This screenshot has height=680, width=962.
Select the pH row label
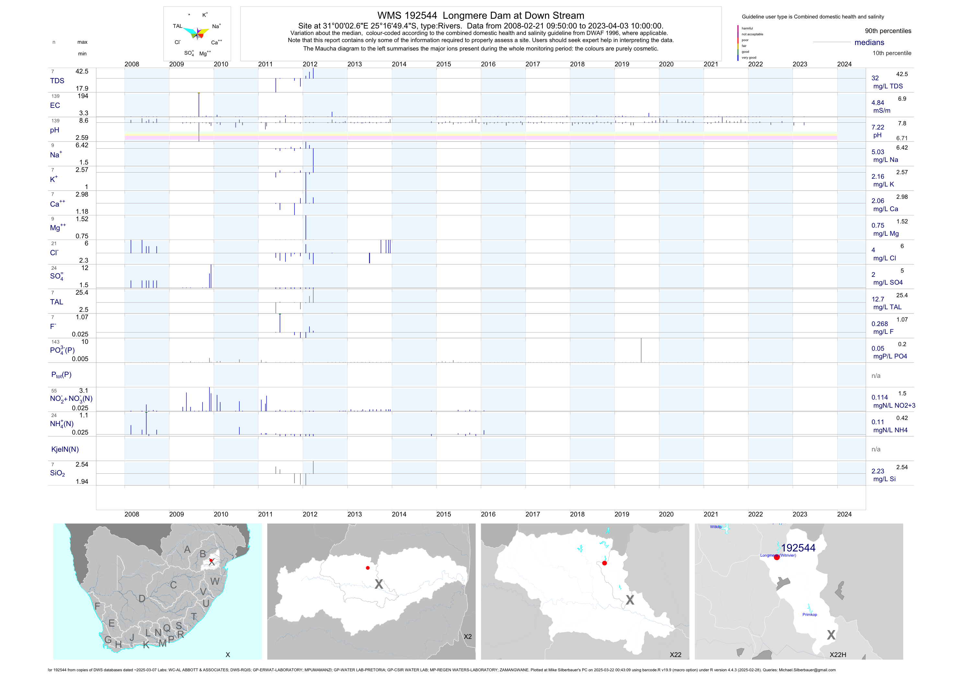point(54,130)
